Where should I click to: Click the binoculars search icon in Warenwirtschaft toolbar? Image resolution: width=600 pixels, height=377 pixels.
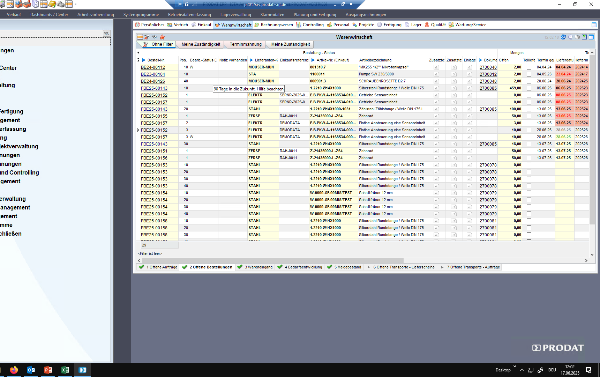coord(154,37)
